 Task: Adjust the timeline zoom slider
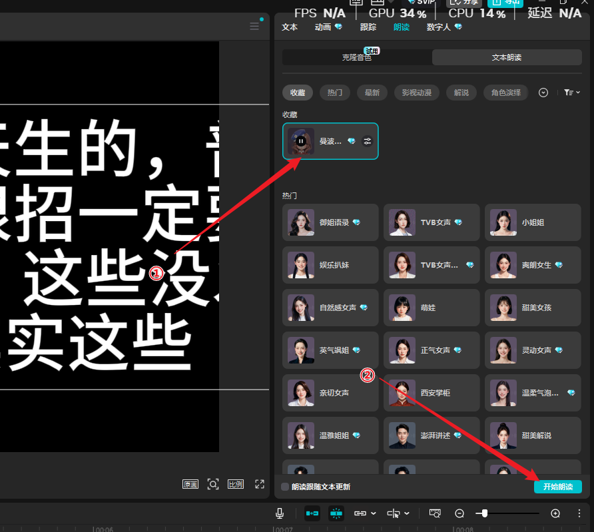click(x=485, y=513)
